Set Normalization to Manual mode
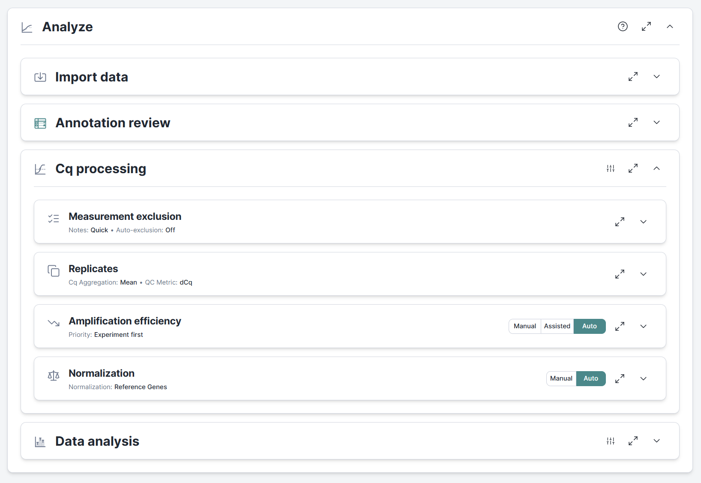Viewport: 701px width, 483px height. coord(561,378)
